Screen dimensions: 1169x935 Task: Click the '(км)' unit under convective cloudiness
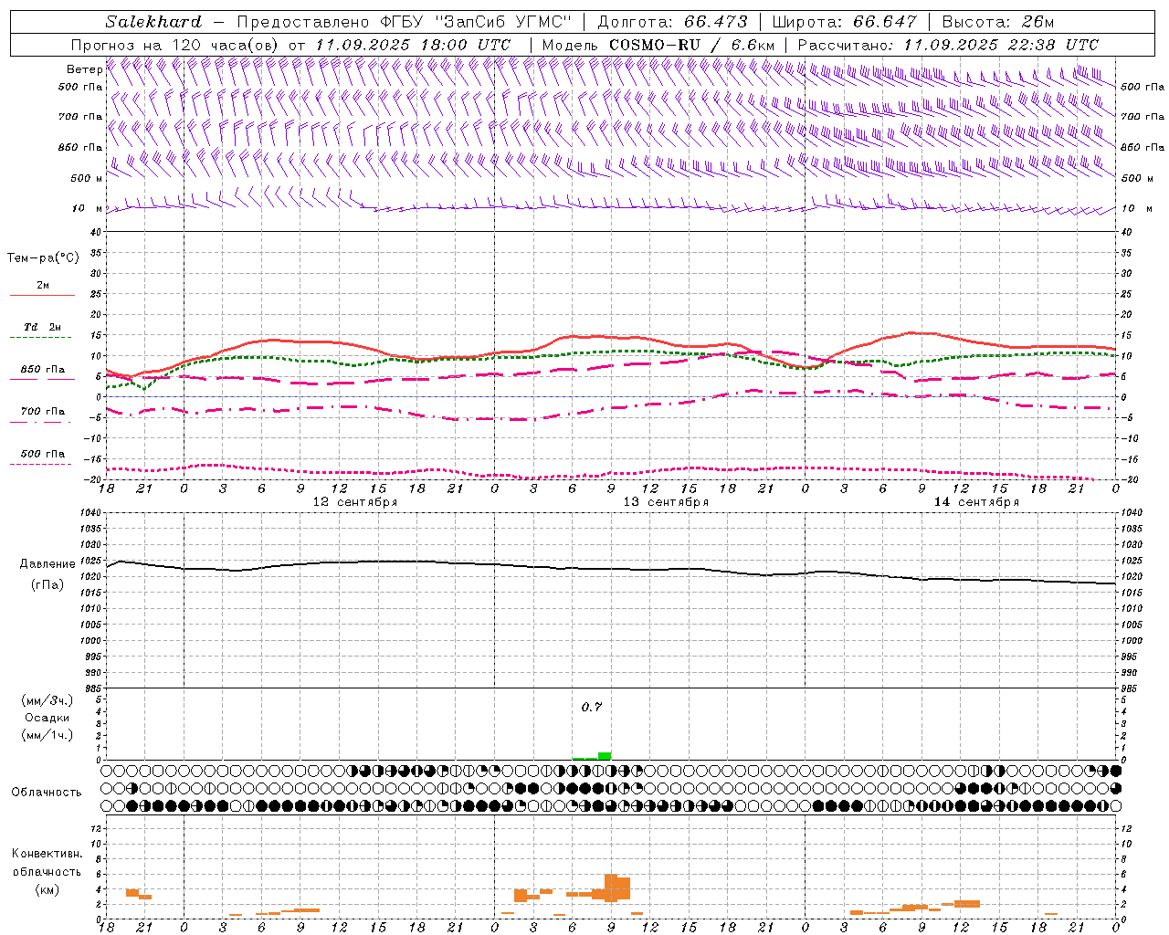click(47, 889)
